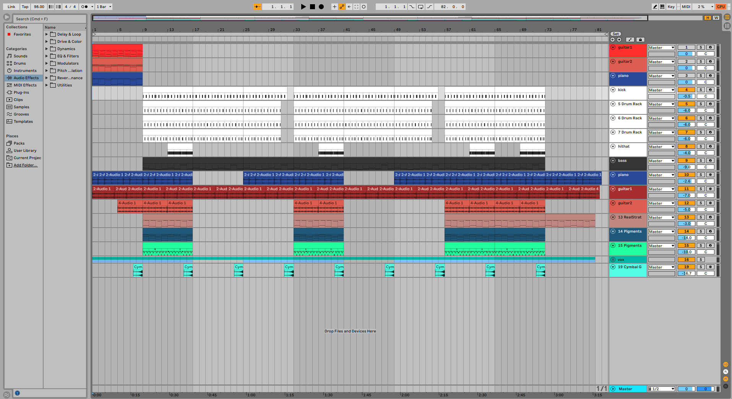Viewport: 732px width, 399px height.
Task: Expand the Delay & Loop folder
Action: point(47,34)
